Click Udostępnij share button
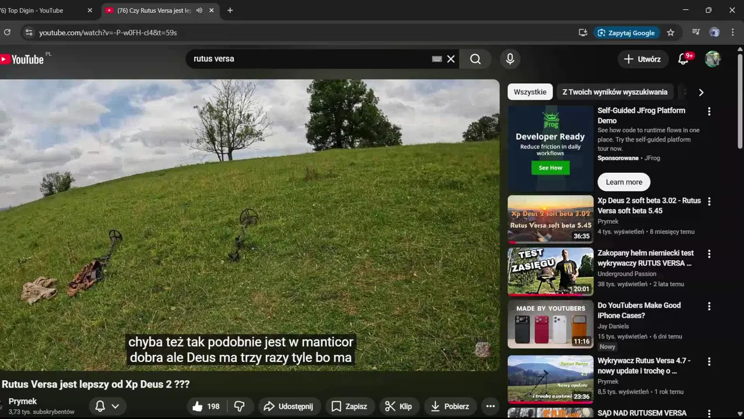 [x=288, y=406]
